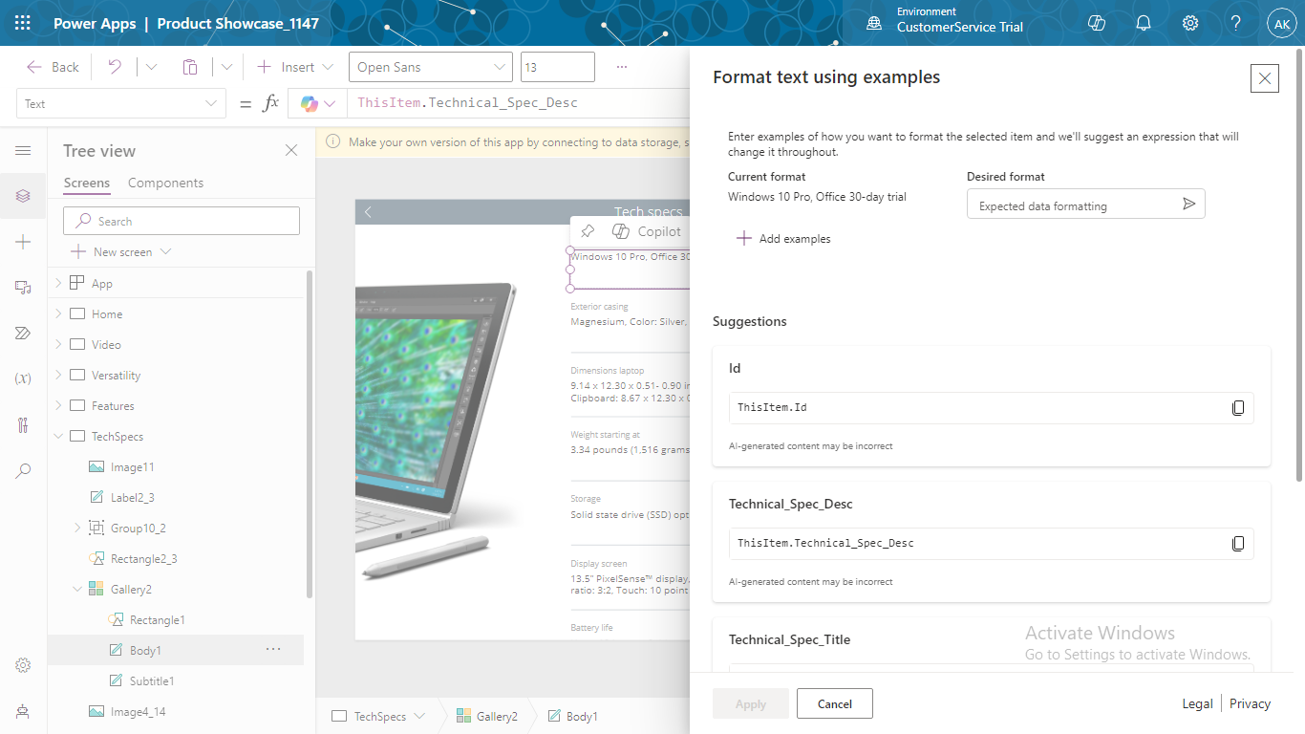The height and width of the screenshot is (734, 1305).
Task: Switch to the Components tab
Action: 165,183
